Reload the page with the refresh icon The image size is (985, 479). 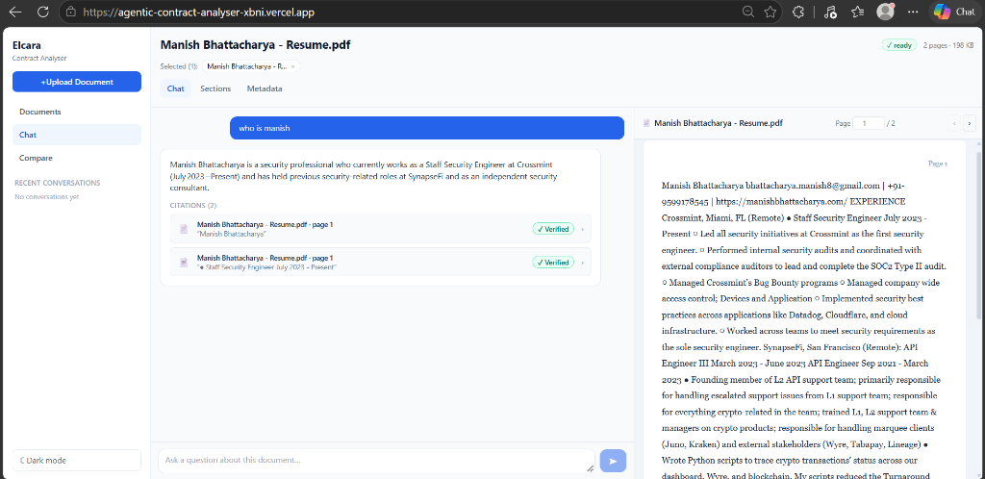tap(42, 12)
